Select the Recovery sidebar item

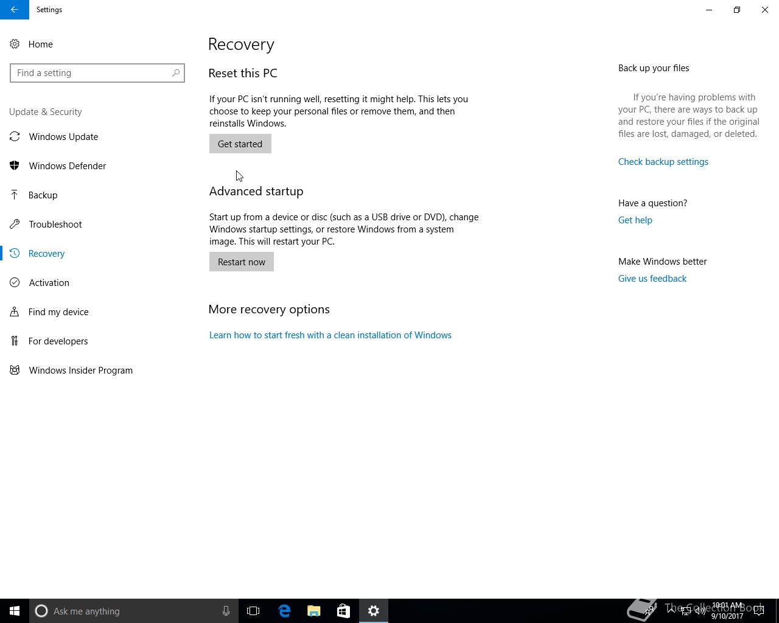pyautogui.click(x=97, y=253)
